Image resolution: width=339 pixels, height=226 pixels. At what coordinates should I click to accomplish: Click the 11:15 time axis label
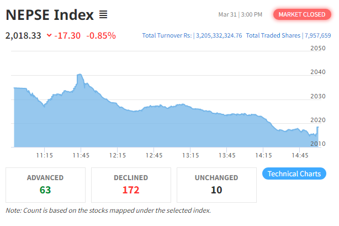click(x=44, y=155)
